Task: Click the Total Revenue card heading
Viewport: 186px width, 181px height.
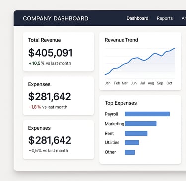Action: [44, 40]
